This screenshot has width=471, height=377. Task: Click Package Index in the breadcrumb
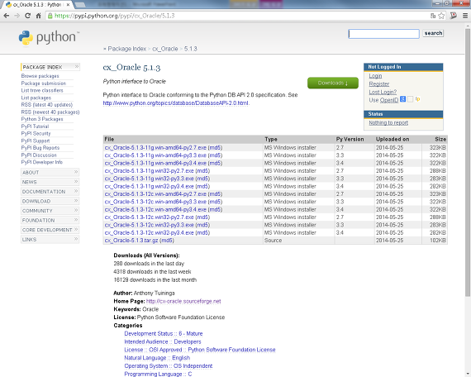(x=127, y=49)
